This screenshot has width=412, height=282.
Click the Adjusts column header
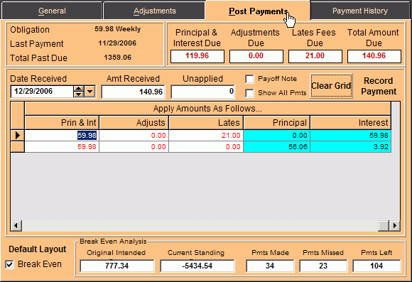134,123
